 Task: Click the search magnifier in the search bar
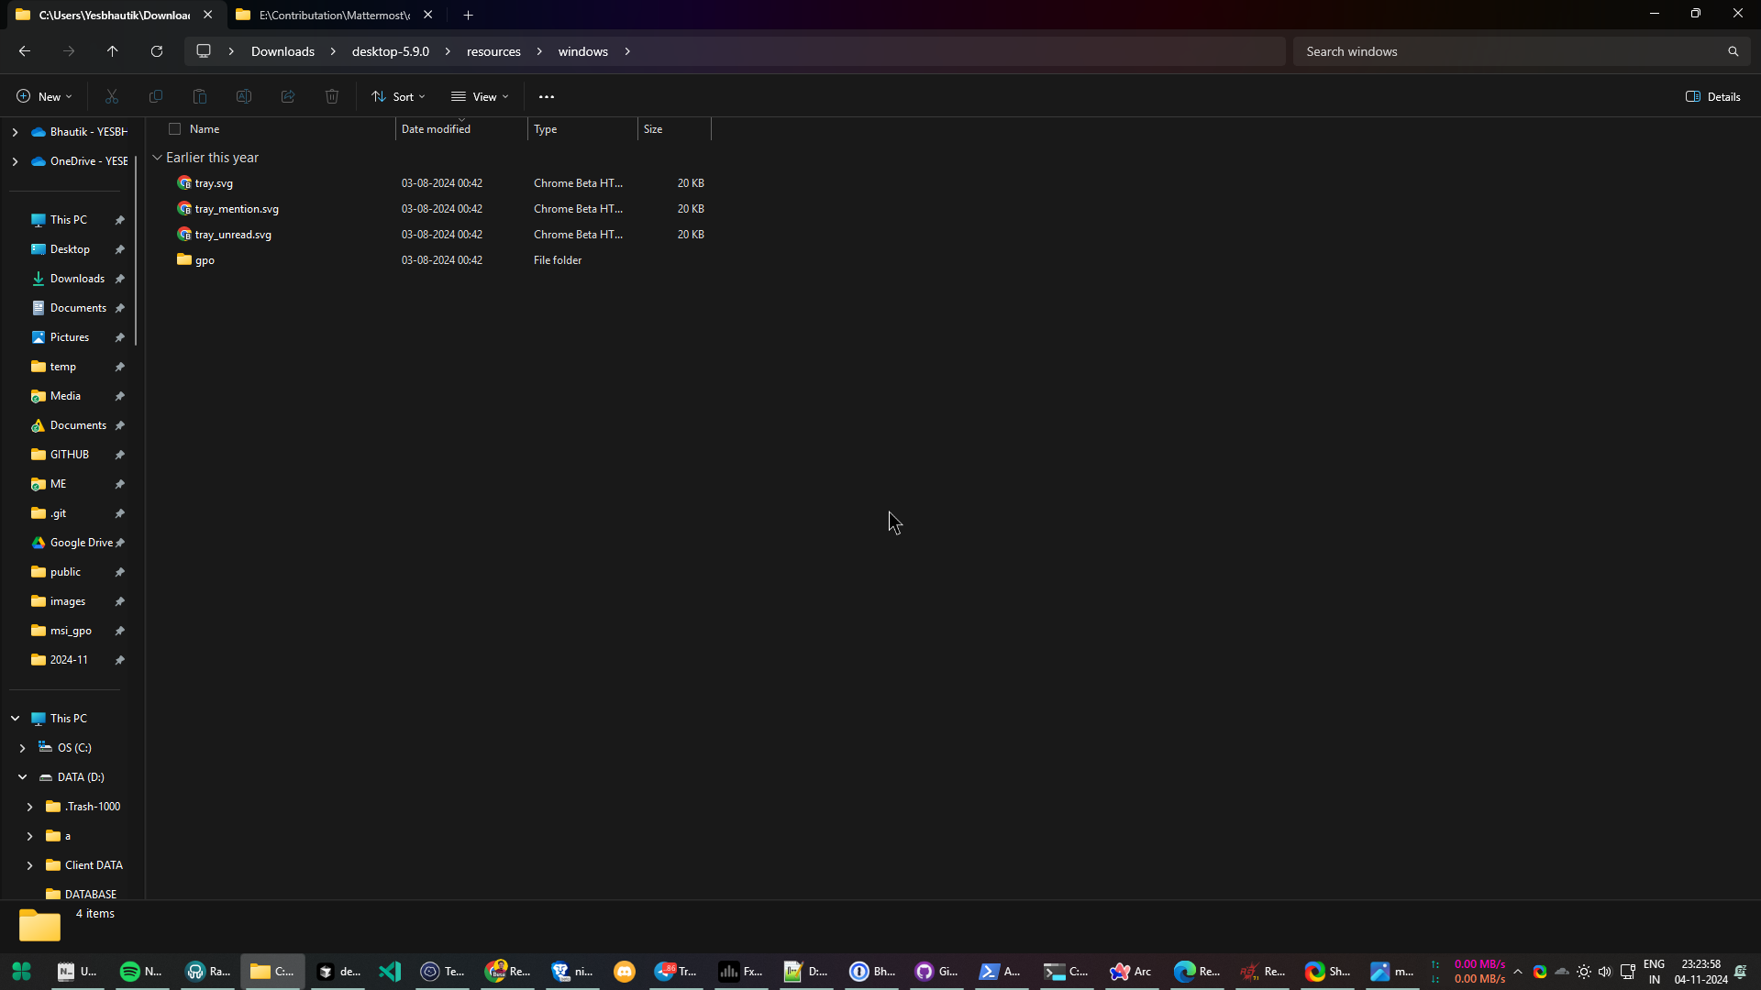tap(1733, 51)
